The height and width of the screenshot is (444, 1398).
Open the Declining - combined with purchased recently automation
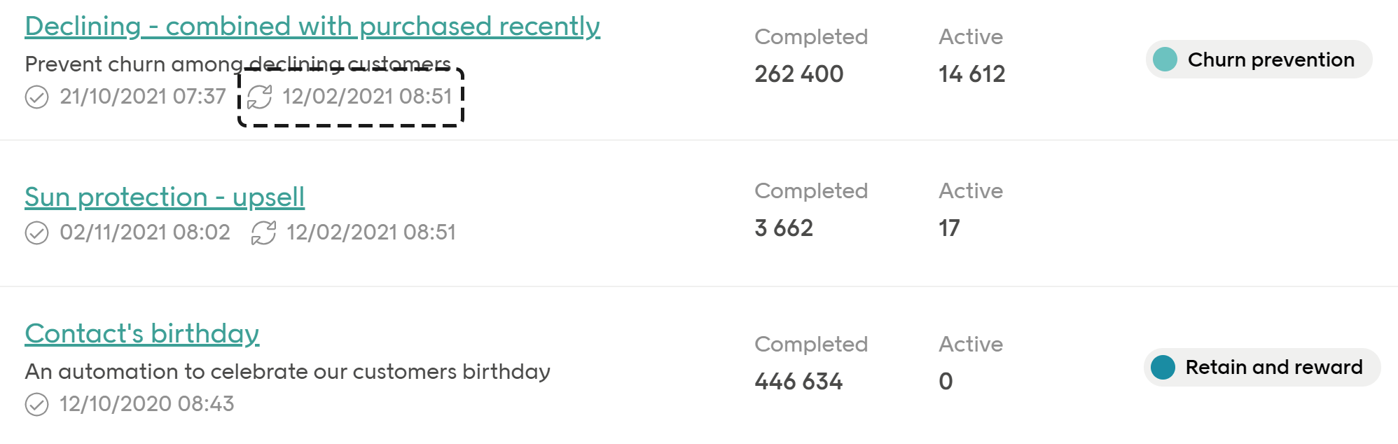coord(312,25)
